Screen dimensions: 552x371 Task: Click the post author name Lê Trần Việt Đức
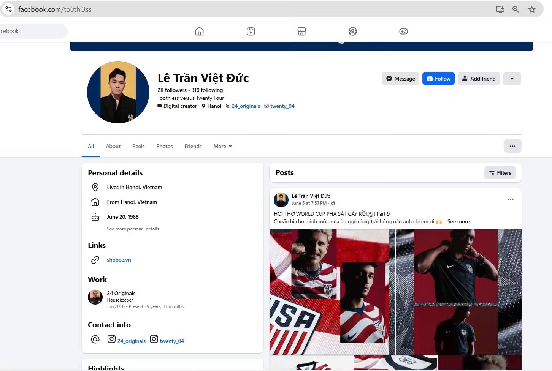[311, 196]
